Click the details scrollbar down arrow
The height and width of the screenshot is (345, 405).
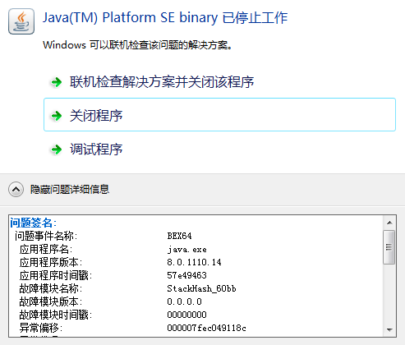pyautogui.click(x=389, y=329)
